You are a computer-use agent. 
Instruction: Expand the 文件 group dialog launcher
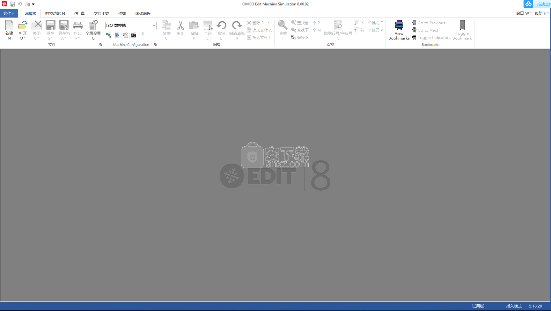pyautogui.click(x=101, y=45)
